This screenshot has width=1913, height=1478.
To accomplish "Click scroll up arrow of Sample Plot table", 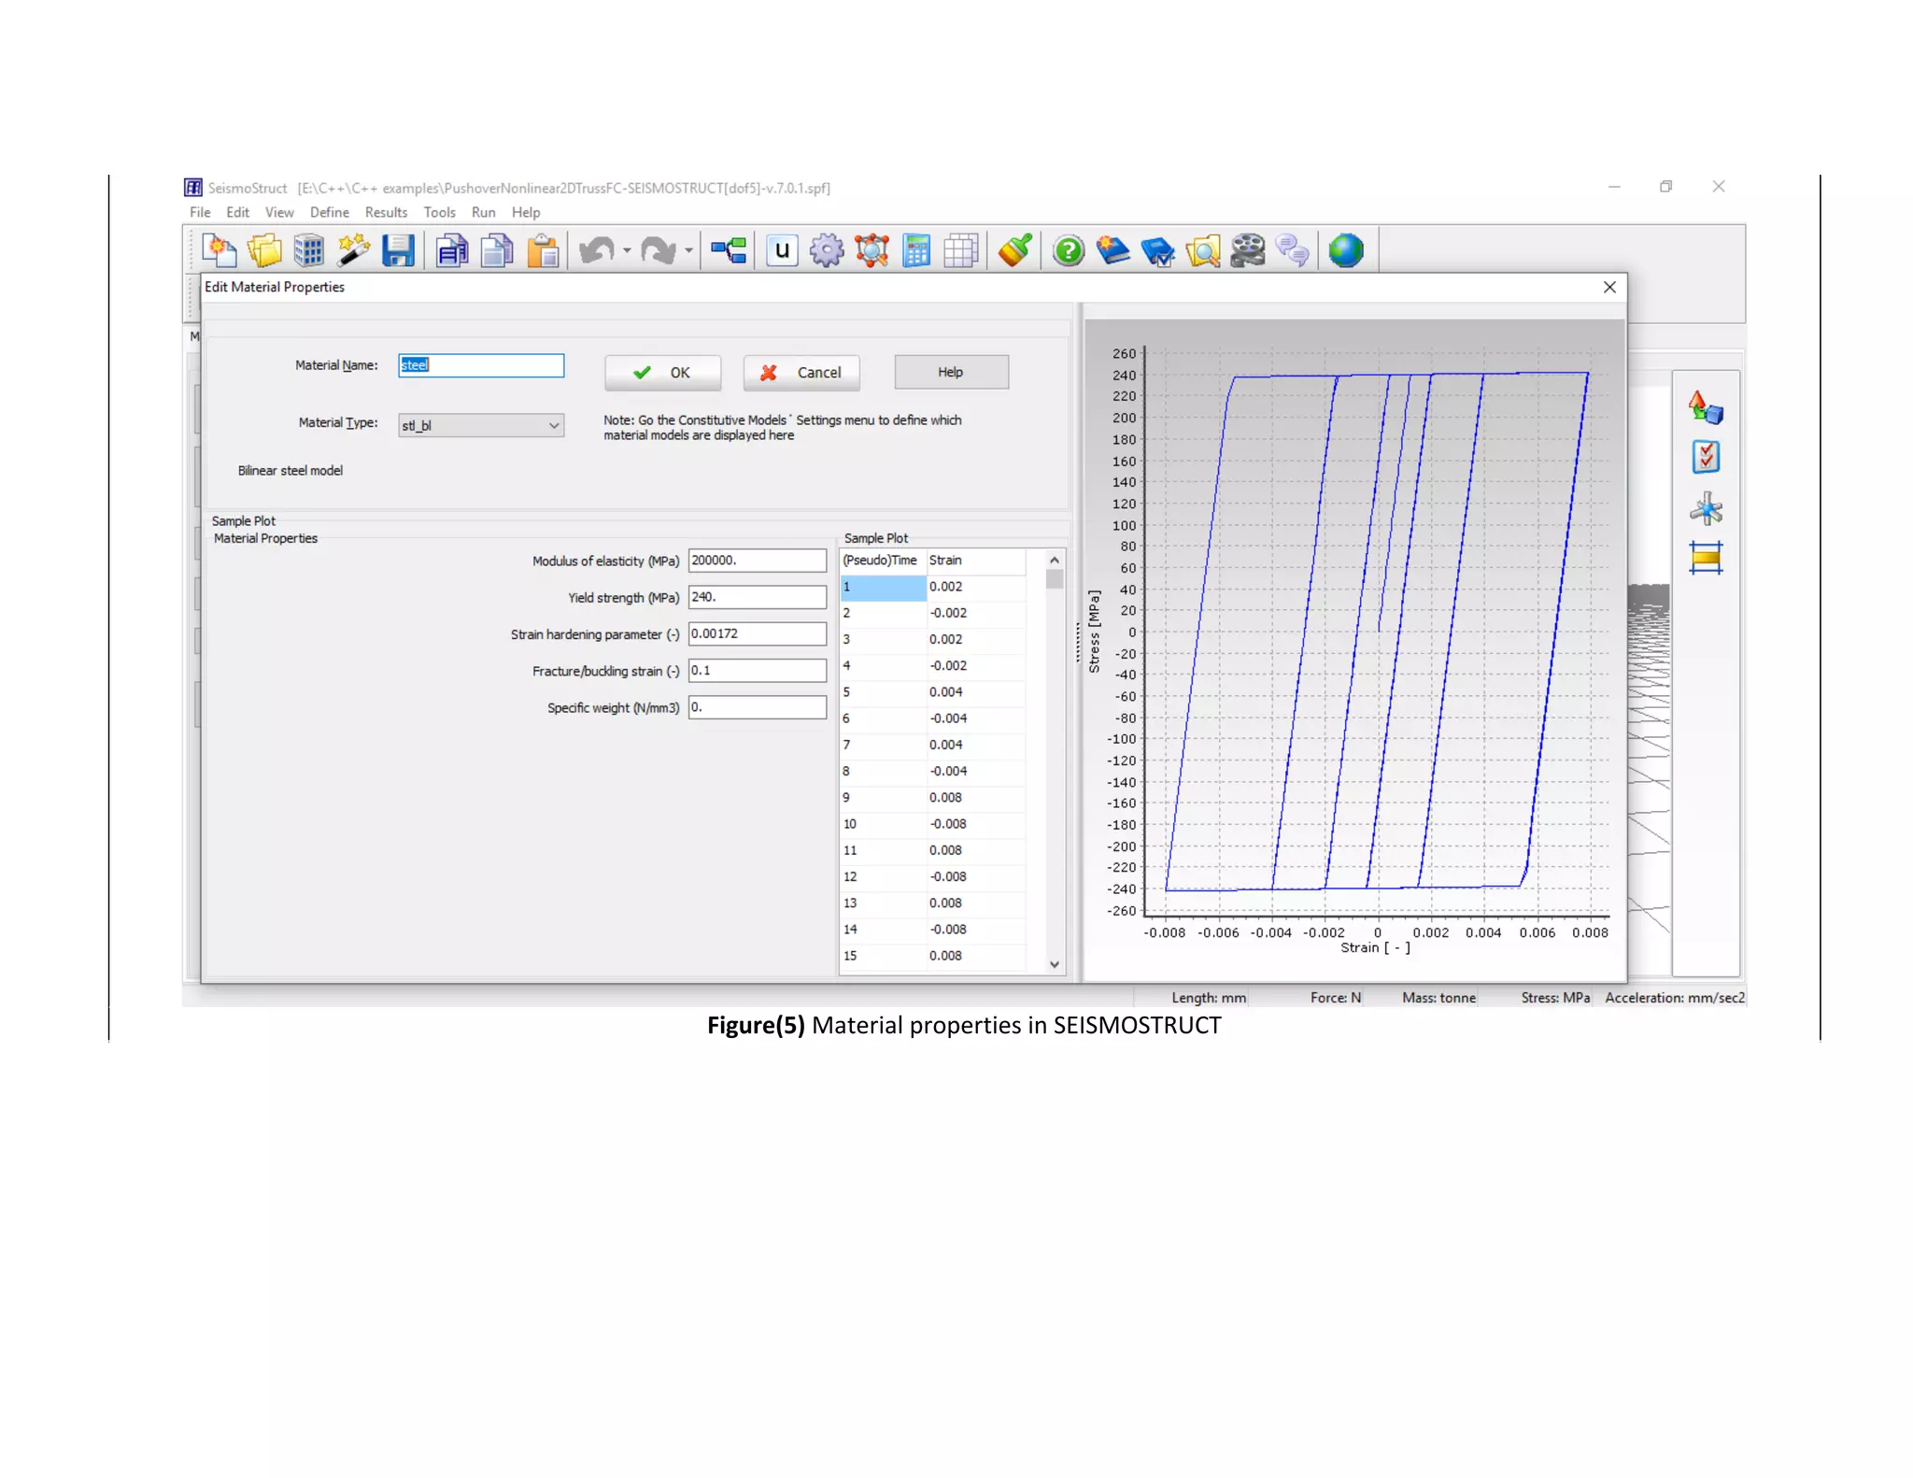I will (1055, 561).
